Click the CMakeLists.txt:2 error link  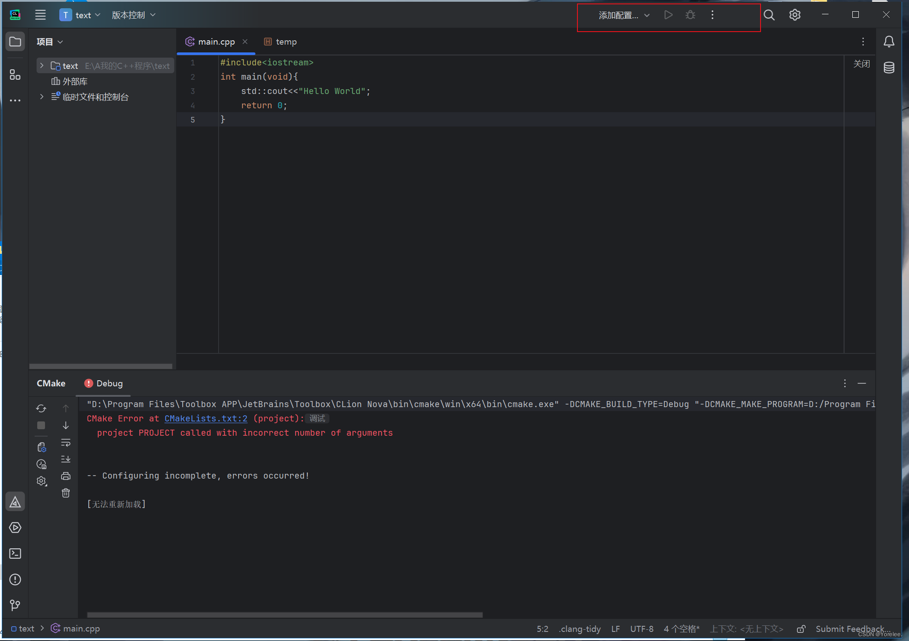(205, 418)
